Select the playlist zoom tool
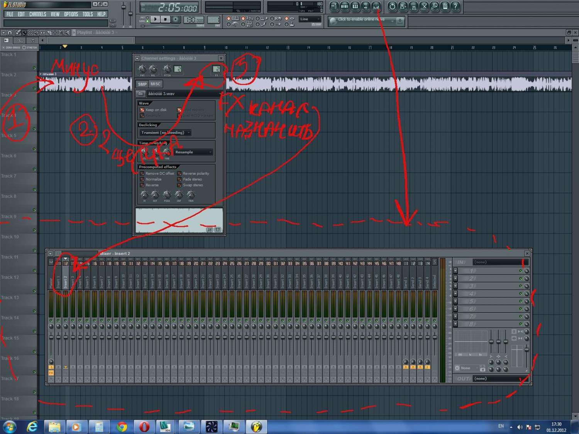 [61, 33]
